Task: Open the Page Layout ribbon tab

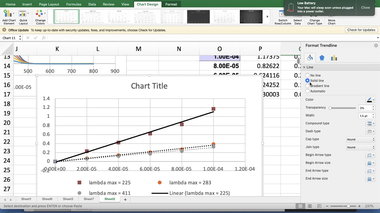Action: click(x=49, y=4)
